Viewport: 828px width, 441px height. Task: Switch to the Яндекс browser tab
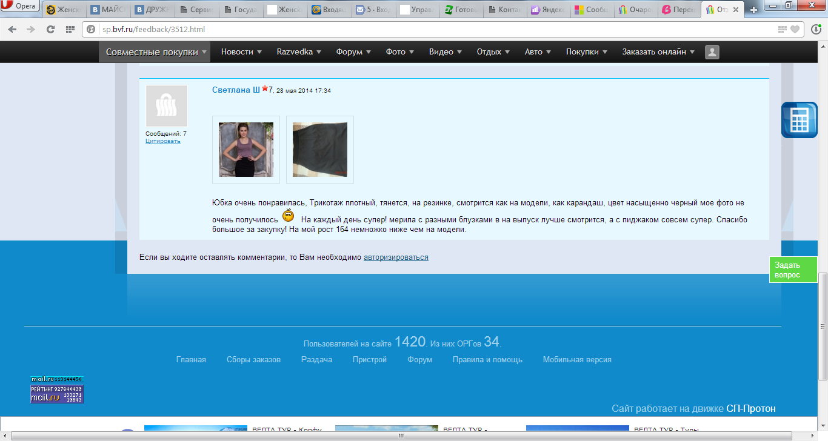(x=549, y=10)
